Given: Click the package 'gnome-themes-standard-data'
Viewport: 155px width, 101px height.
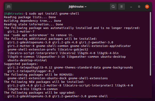Looking at the screenshot, I should 77,67.
